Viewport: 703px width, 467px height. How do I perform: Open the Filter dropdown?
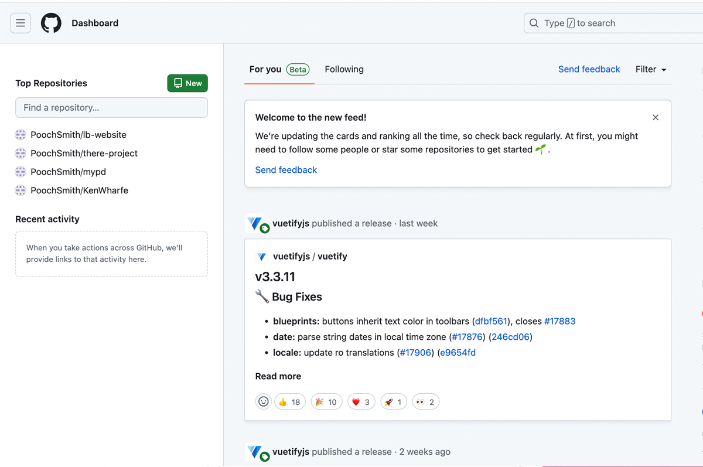click(x=651, y=69)
